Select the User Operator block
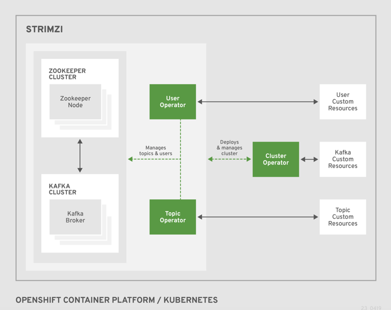Screen dimensions: 391x310 tap(173, 101)
